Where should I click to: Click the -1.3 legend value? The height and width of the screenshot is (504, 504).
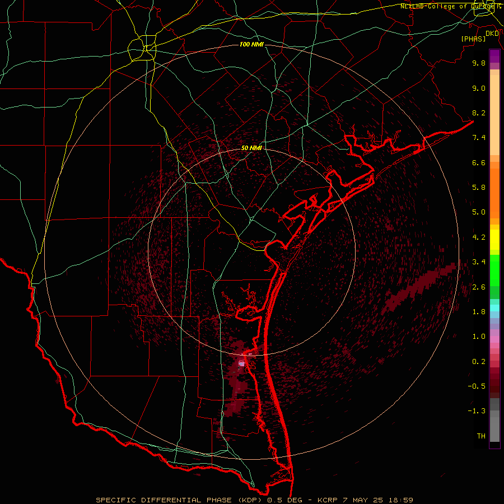tap(477, 411)
